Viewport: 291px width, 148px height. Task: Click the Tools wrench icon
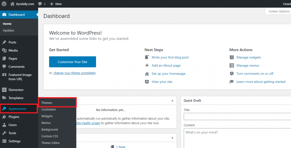pyautogui.click(x=4, y=133)
